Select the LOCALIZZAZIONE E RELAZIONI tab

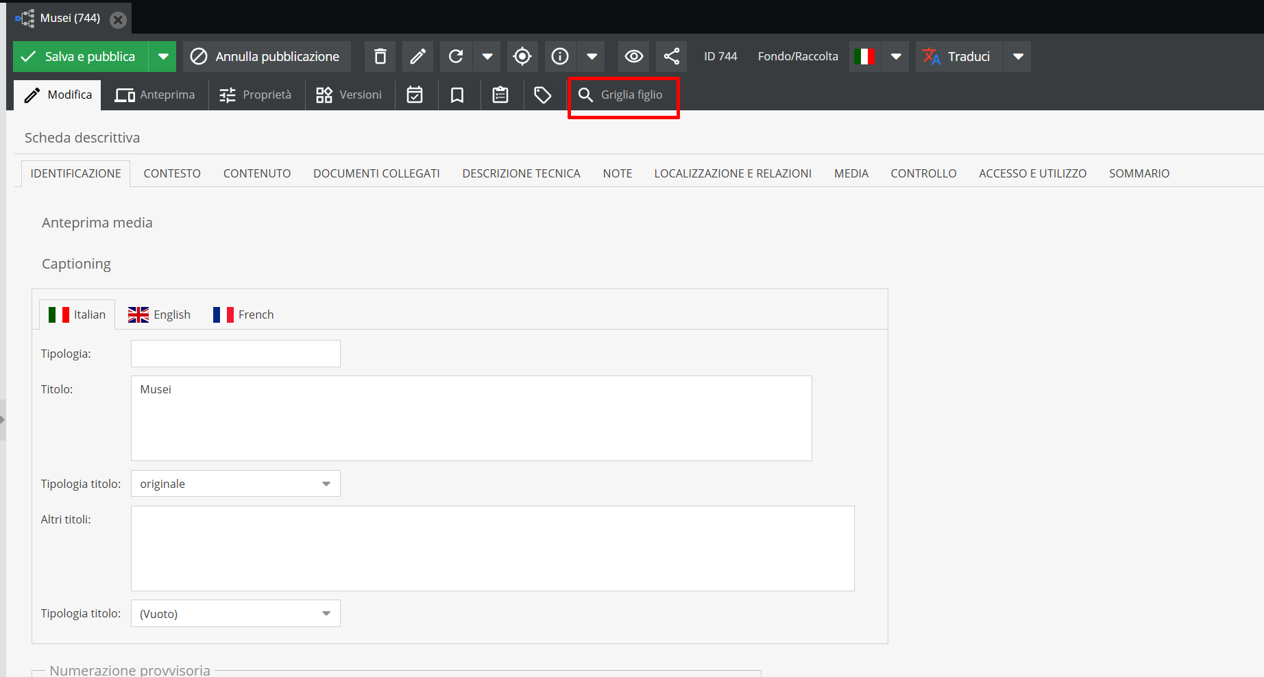[733, 173]
